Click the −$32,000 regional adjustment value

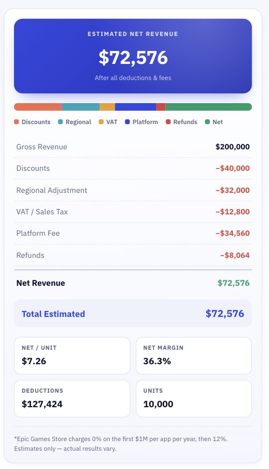(x=232, y=190)
